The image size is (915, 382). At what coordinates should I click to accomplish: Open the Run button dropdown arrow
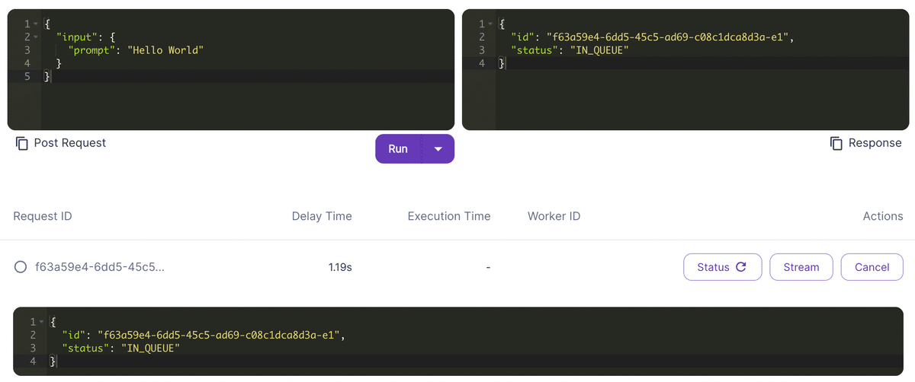click(438, 149)
